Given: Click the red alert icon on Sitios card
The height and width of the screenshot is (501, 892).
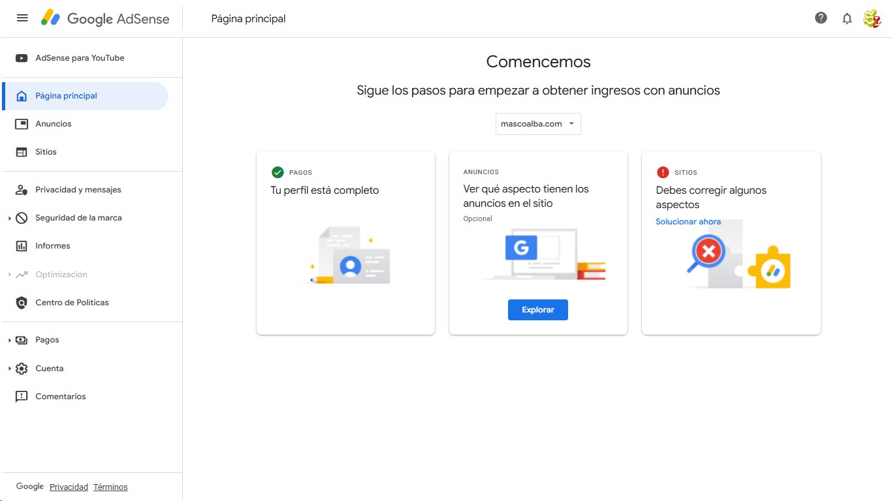Looking at the screenshot, I should pos(663,172).
